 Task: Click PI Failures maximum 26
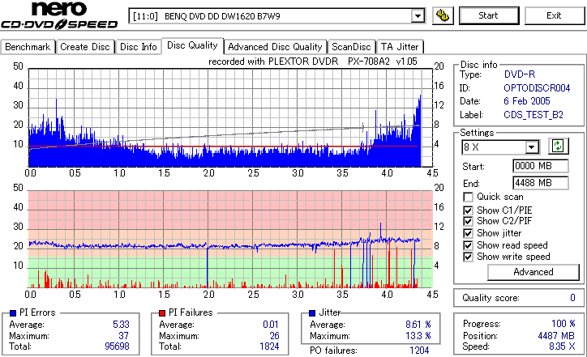274,336
